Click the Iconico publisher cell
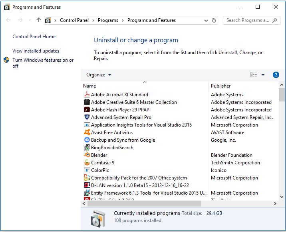This screenshot has height=232, width=286. pyautogui.click(x=218, y=170)
